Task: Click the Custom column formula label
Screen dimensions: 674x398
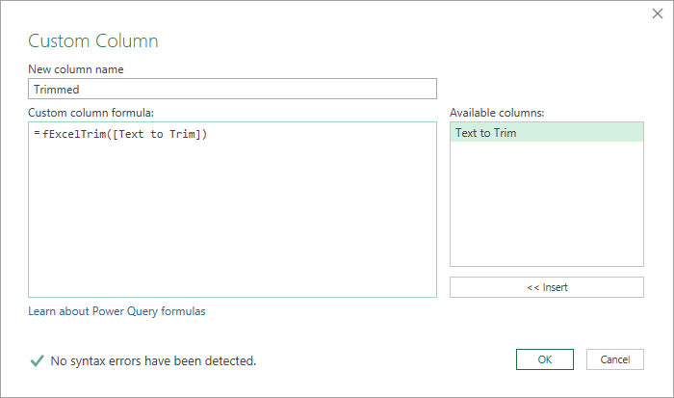Action: click(x=91, y=113)
